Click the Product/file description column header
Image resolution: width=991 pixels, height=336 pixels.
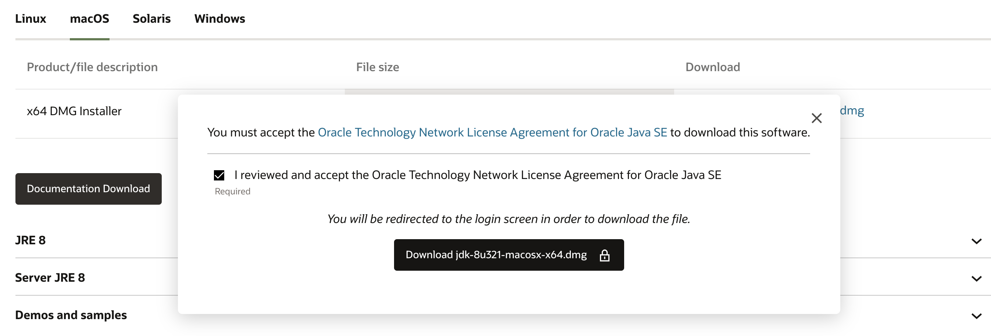pos(92,67)
